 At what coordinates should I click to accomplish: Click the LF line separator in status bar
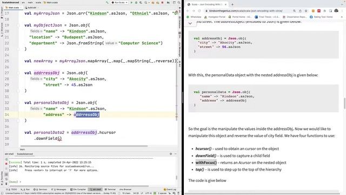pos(142,193)
